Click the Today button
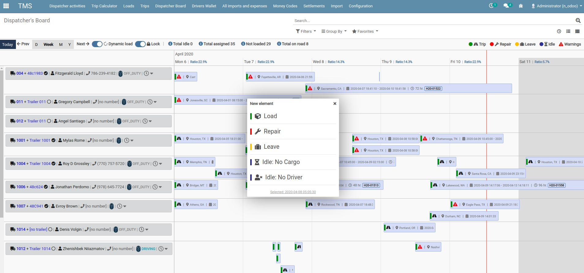Image resolution: width=584 pixels, height=273 pixels. click(x=8, y=44)
